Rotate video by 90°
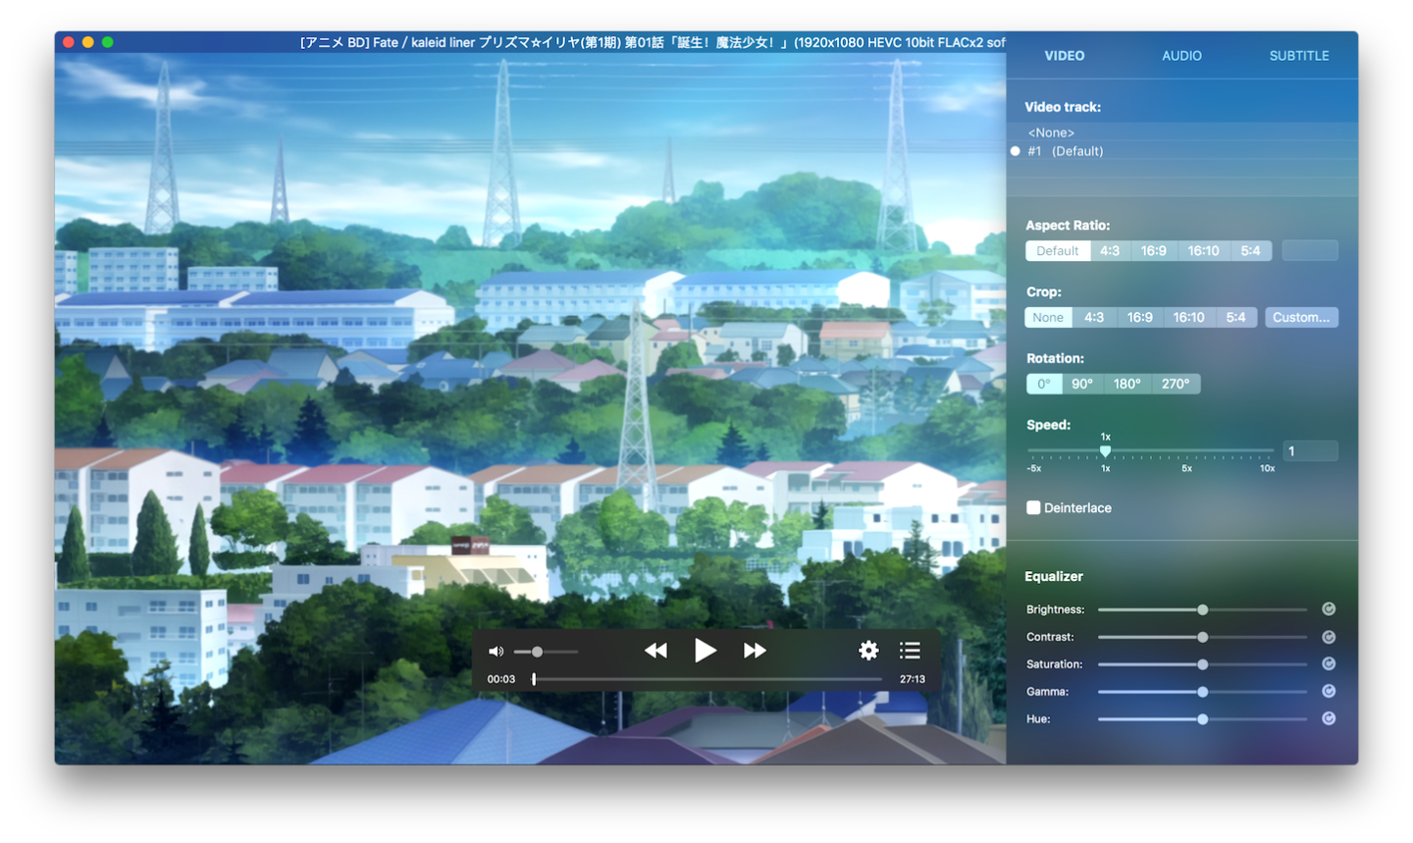1413x843 pixels. 1082,384
